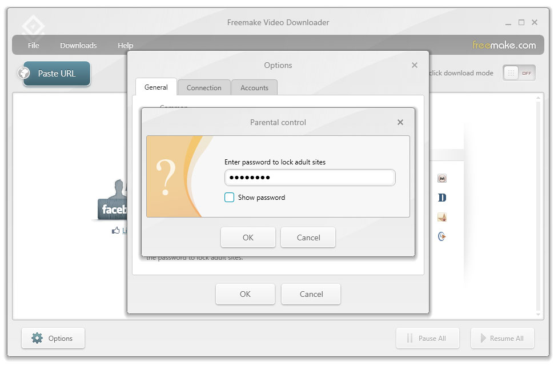Click the scrollbar down arrow

pyautogui.click(x=538, y=315)
